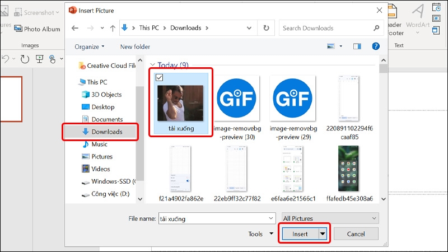Click the File name input box
Screen dimensions: 448x252
click(213, 218)
